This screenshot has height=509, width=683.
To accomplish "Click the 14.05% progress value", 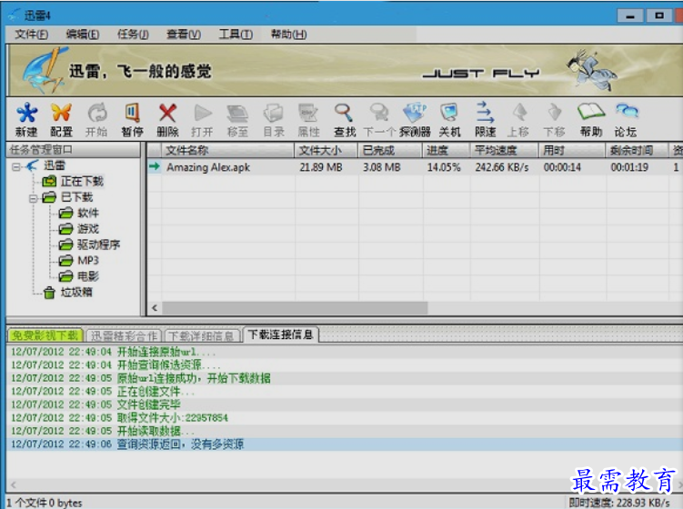I will (444, 167).
